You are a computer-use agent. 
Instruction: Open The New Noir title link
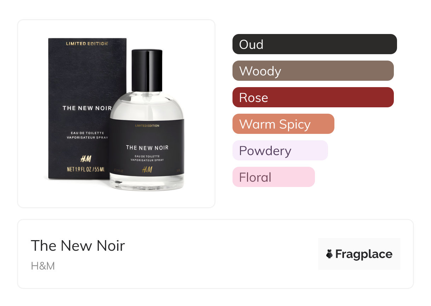78,245
